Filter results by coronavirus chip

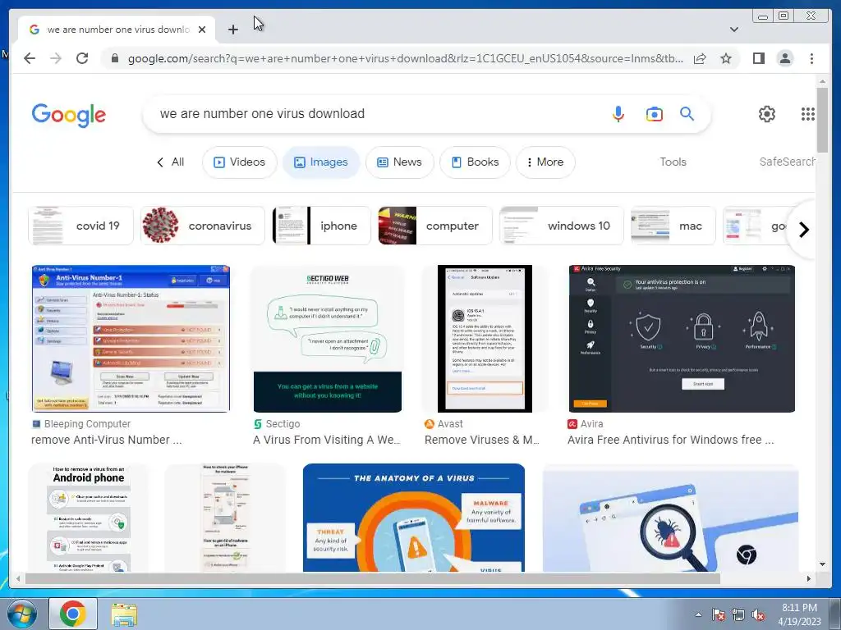pos(203,226)
